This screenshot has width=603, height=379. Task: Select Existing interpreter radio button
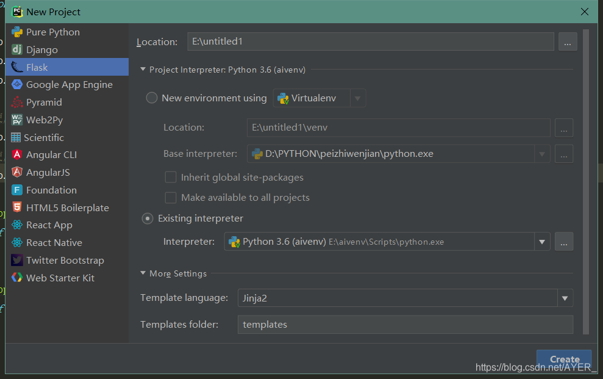coord(148,218)
